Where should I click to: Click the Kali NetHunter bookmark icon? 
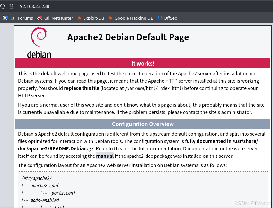point(40,18)
